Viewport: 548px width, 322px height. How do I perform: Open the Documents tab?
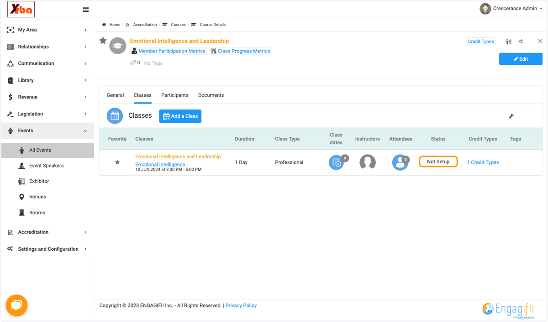[x=211, y=95]
